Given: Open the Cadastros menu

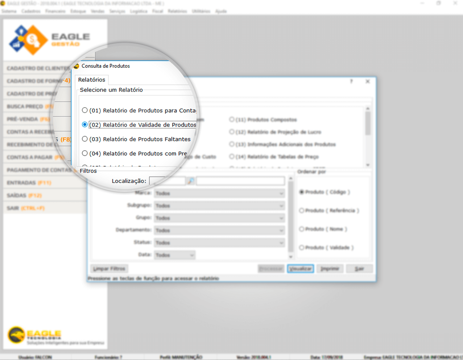Looking at the screenshot, I should pyautogui.click(x=31, y=11).
